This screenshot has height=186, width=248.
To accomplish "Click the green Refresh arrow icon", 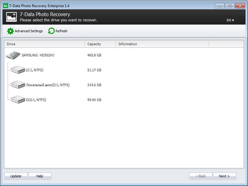I will pyautogui.click(x=51, y=31).
